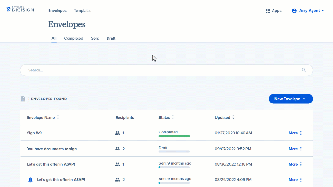Sort by Updated arrows
Screen dimensions: 333x187
[233, 117]
